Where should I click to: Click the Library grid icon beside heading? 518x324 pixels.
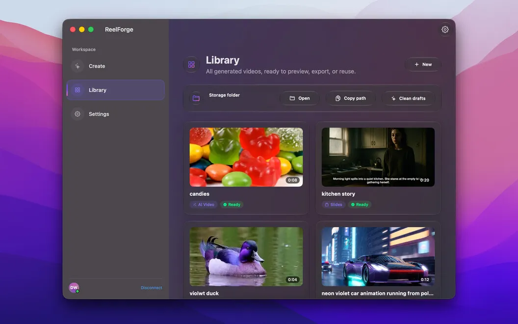click(191, 64)
